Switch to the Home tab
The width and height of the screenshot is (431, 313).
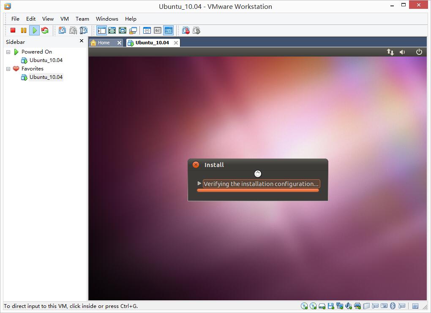point(104,43)
